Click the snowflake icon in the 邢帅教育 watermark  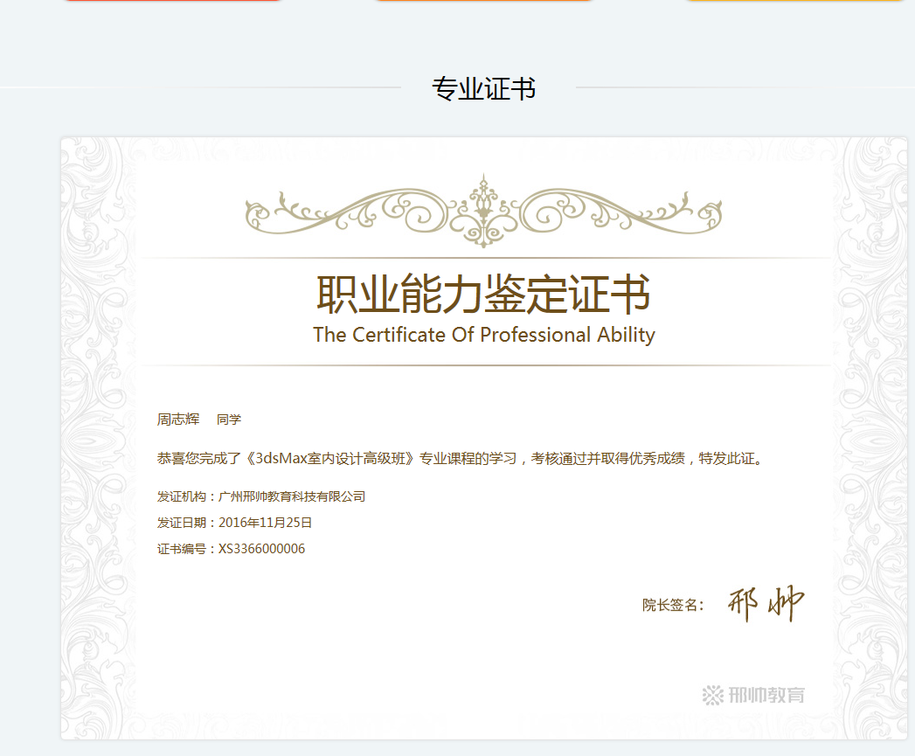click(x=713, y=695)
